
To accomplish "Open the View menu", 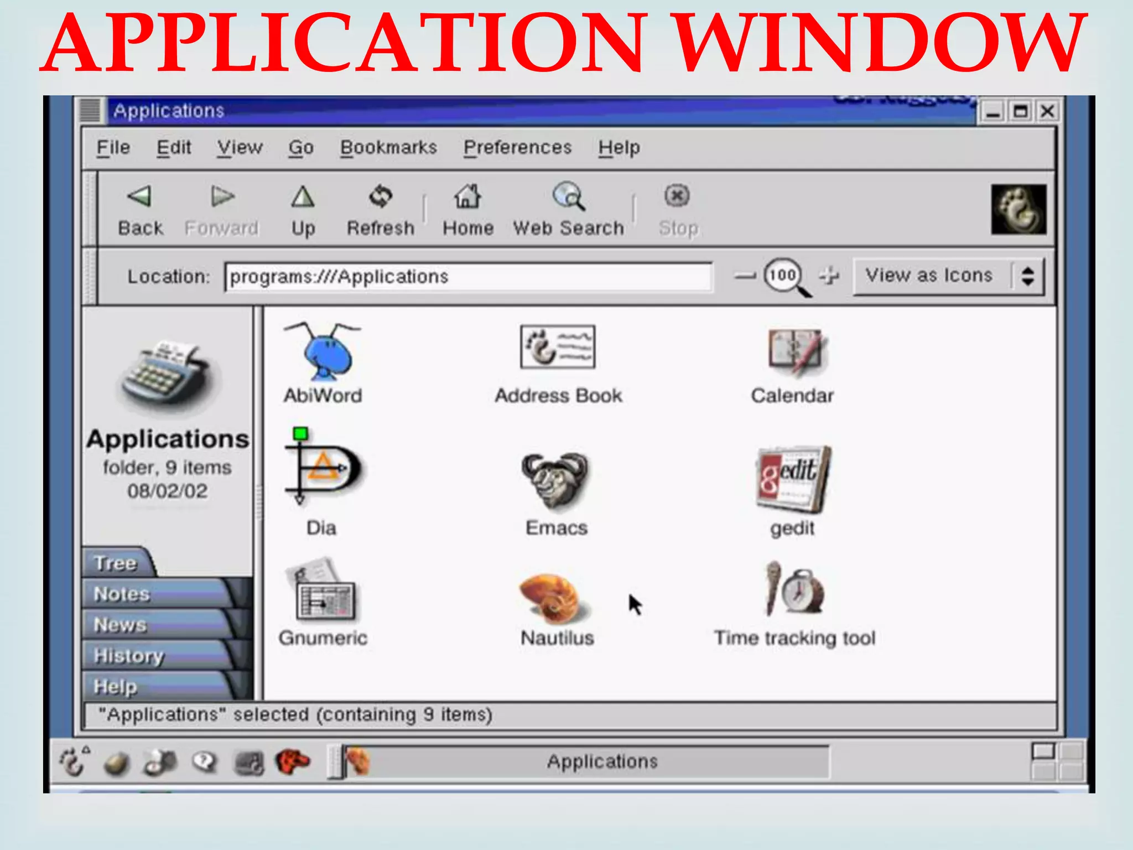I will tap(240, 148).
